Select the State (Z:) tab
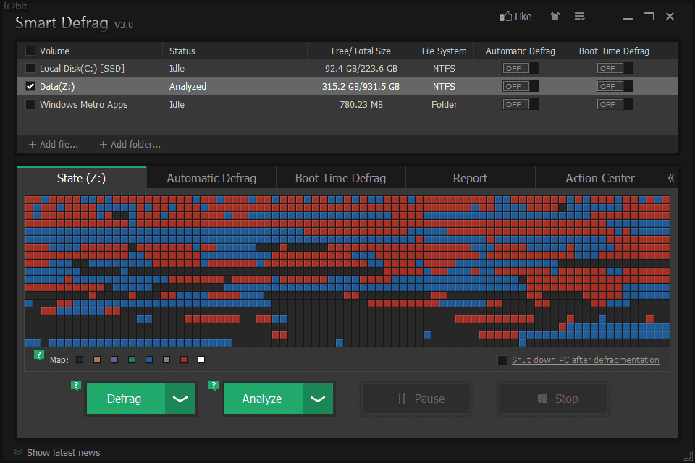The height and width of the screenshot is (463, 695). pyautogui.click(x=82, y=178)
